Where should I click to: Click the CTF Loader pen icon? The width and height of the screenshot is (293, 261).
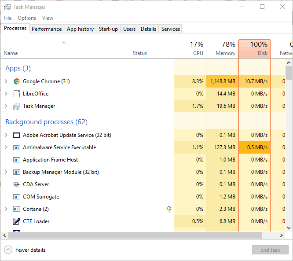point(17,221)
